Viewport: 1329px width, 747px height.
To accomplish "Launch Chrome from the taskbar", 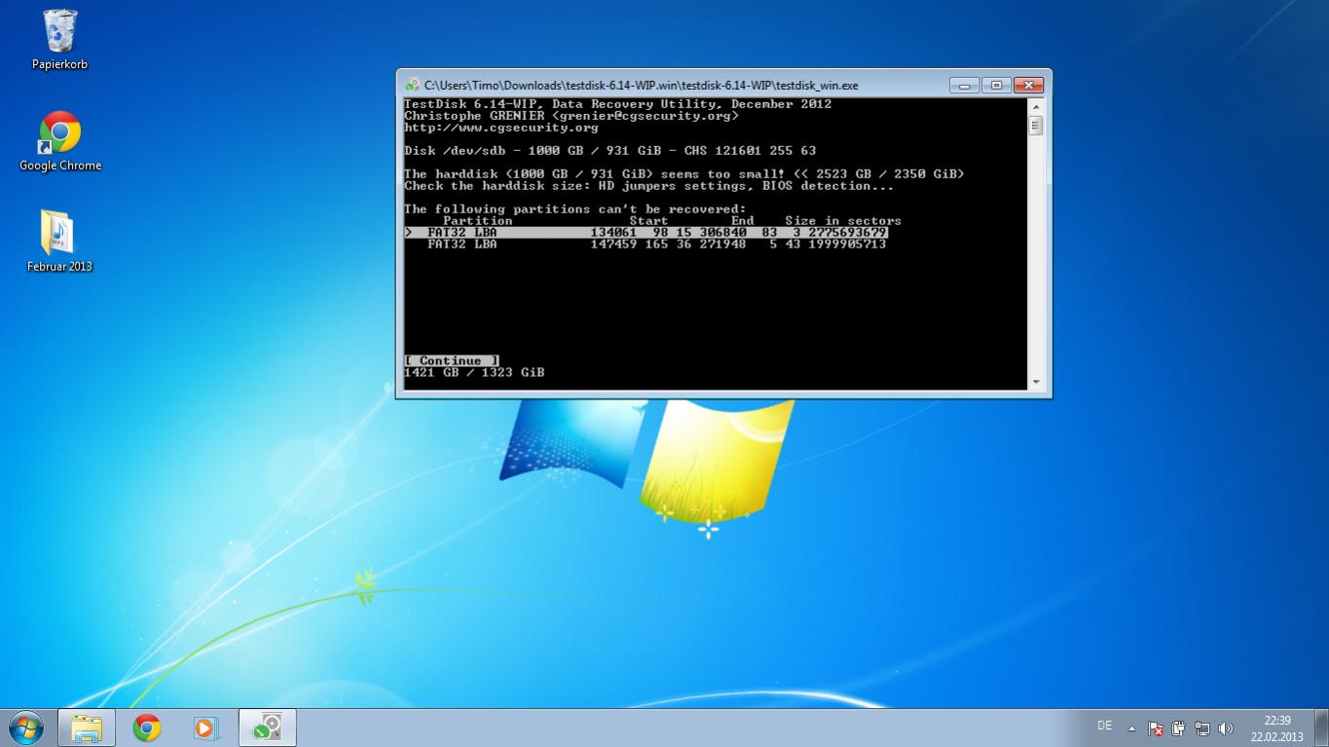I will coord(147,728).
